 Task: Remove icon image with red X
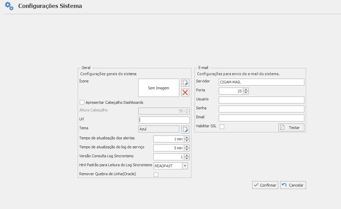[186, 92]
